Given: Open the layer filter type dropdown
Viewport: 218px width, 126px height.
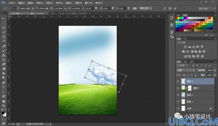Looking at the screenshot, I should click(x=182, y=65).
